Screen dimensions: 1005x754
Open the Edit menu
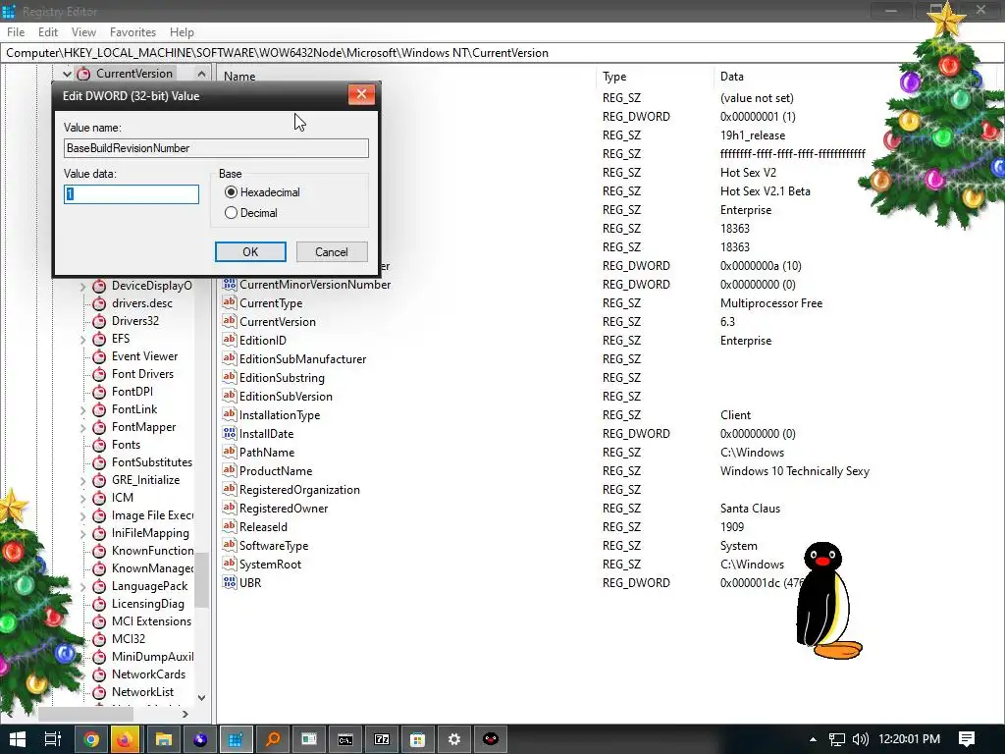48,32
